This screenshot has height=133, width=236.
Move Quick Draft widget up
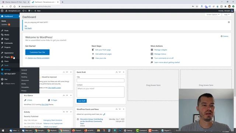[117, 72]
